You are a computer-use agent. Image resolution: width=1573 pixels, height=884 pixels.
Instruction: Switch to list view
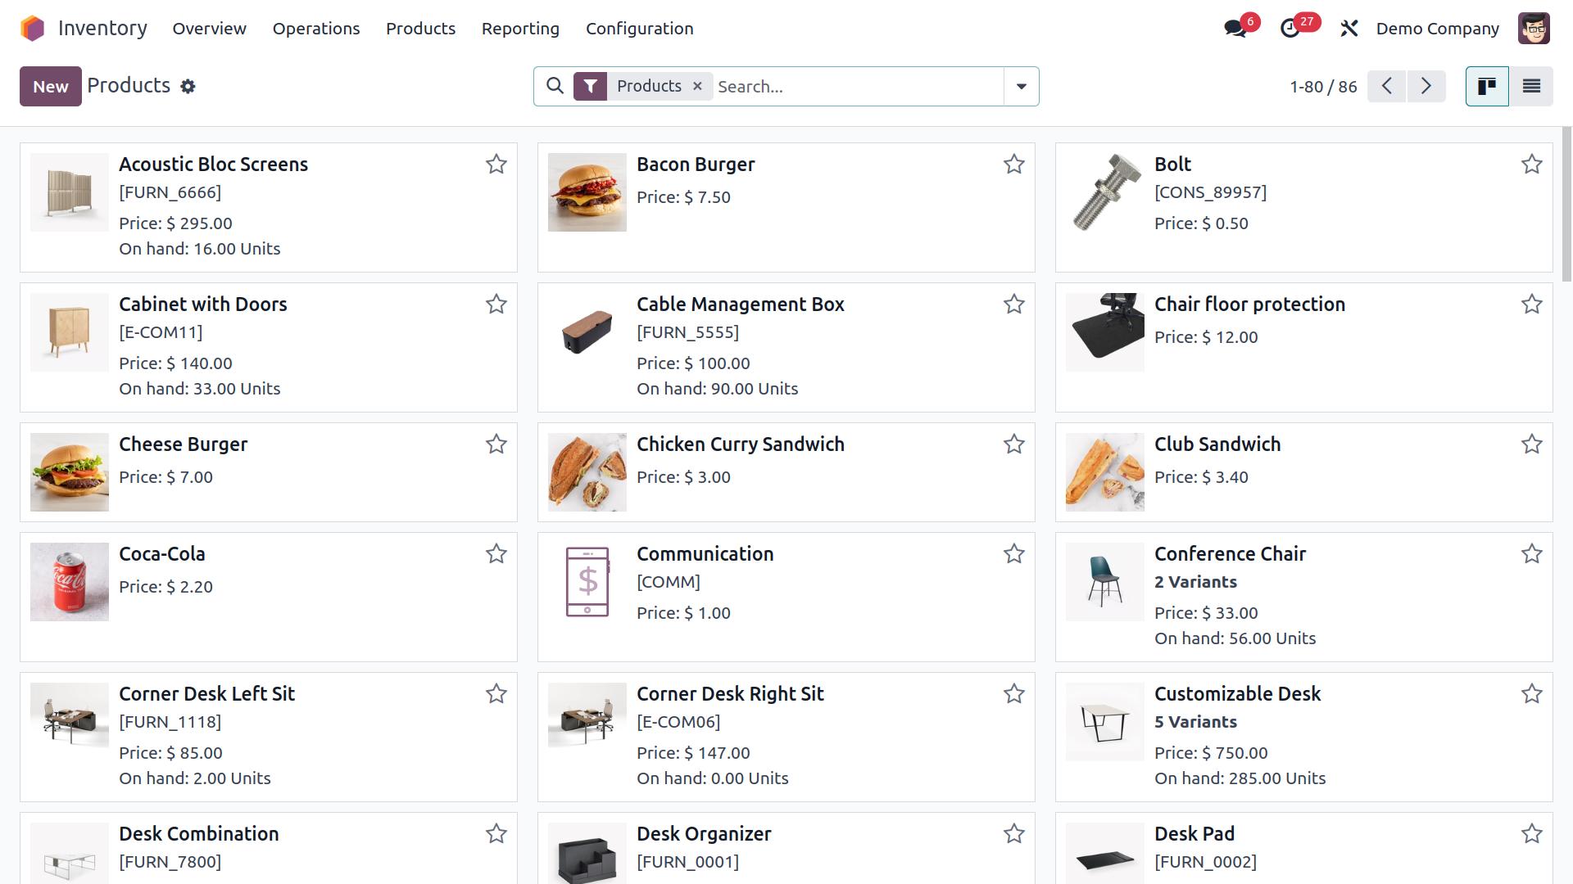click(x=1531, y=86)
